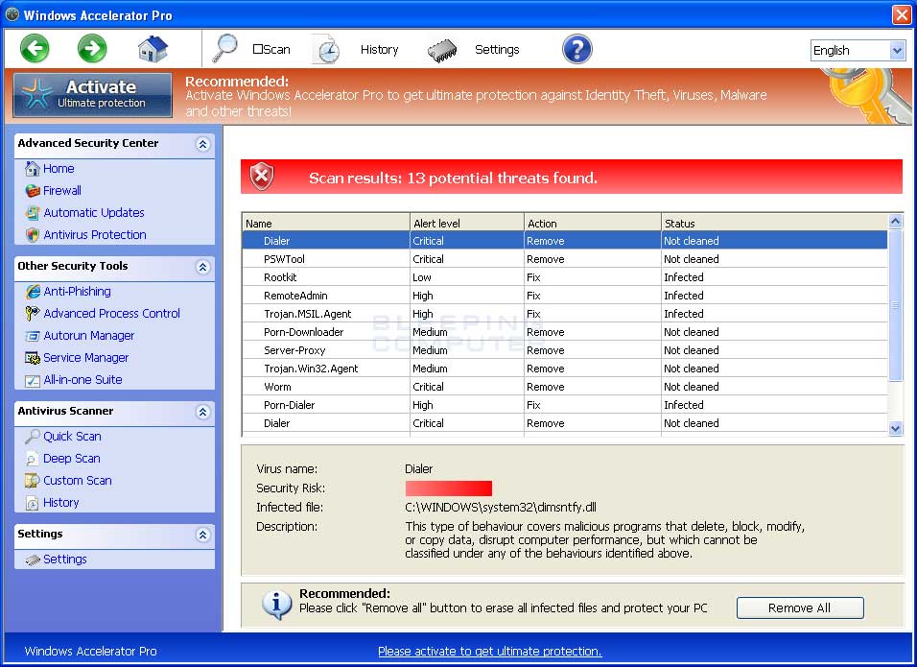Click the Remove All button
Screen dimensions: 917x667
(799, 607)
